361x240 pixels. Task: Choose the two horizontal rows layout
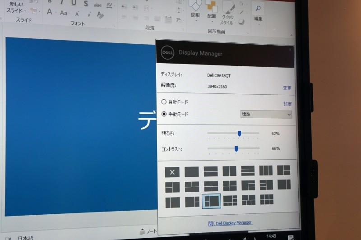coord(211,171)
